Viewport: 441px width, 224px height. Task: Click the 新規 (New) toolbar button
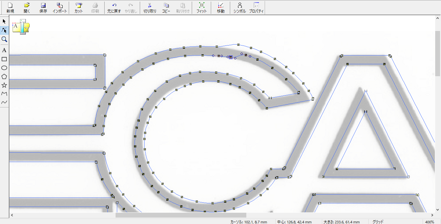[x=10, y=7]
